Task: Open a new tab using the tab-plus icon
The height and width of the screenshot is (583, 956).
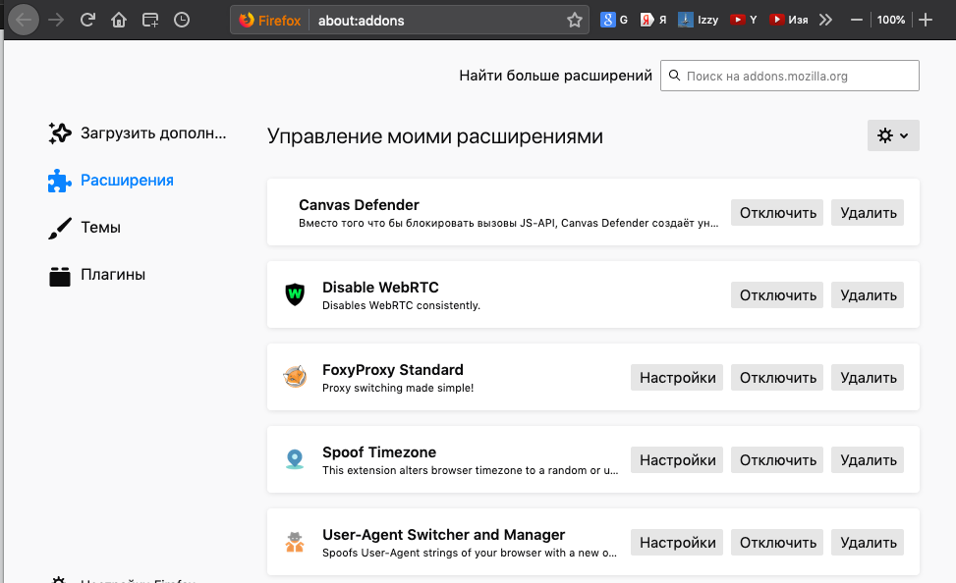Action: [150, 20]
